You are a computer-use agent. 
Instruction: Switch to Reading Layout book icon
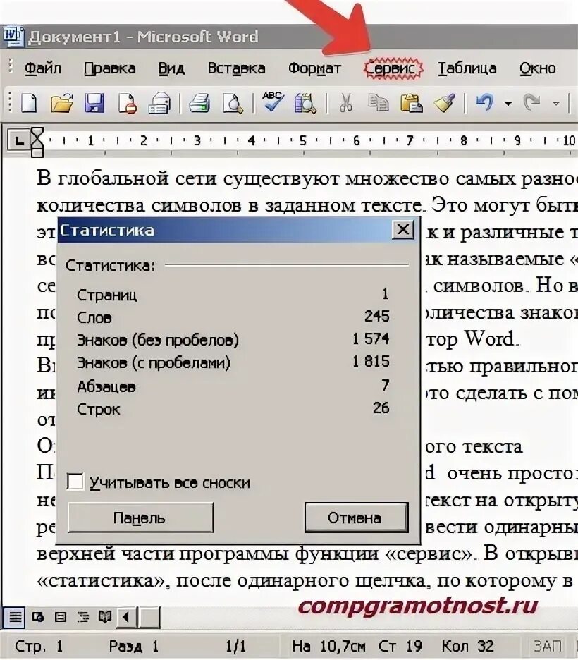(x=105, y=618)
